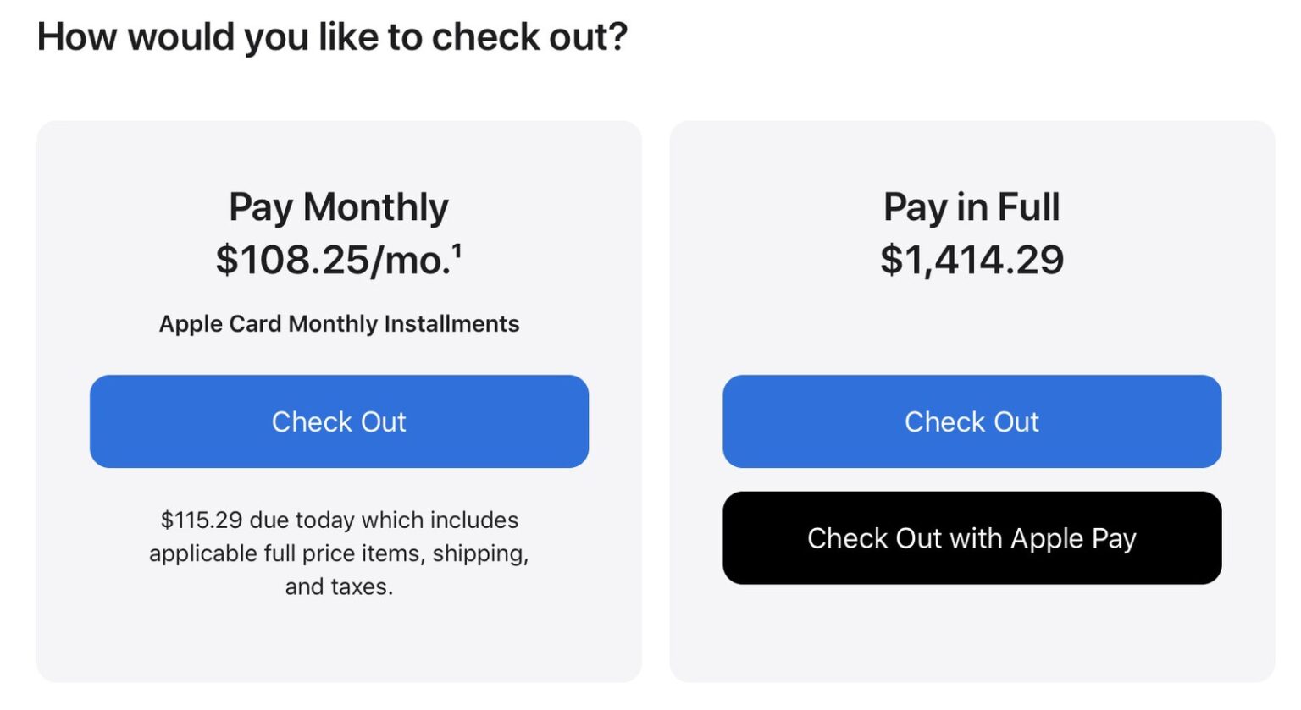Choose full payment via its blue Check Out button
Viewport: 1301px width, 710px height.
(972, 421)
